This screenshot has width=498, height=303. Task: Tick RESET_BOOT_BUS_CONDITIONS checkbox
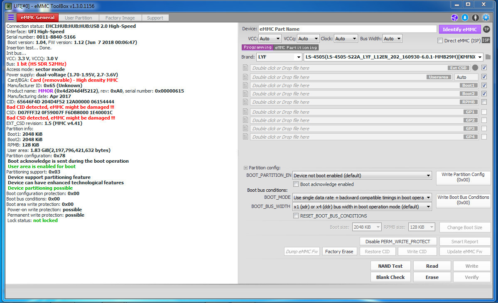click(296, 216)
